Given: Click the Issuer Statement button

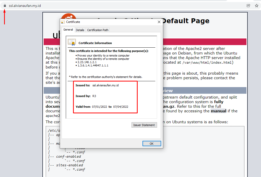Looking at the screenshot, I should click(x=144, y=125).
